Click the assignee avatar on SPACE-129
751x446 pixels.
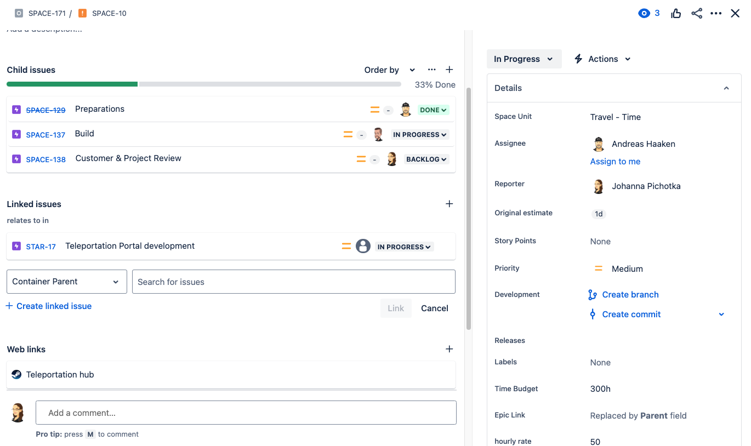click(406, 110)
